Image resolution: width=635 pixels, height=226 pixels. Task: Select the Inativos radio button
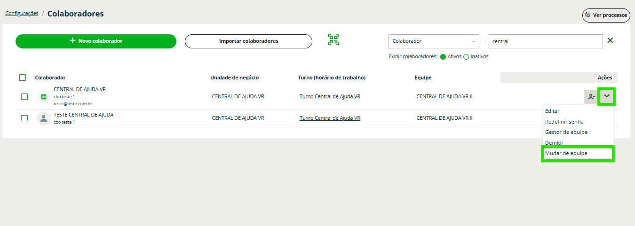(x=466, y=57)
